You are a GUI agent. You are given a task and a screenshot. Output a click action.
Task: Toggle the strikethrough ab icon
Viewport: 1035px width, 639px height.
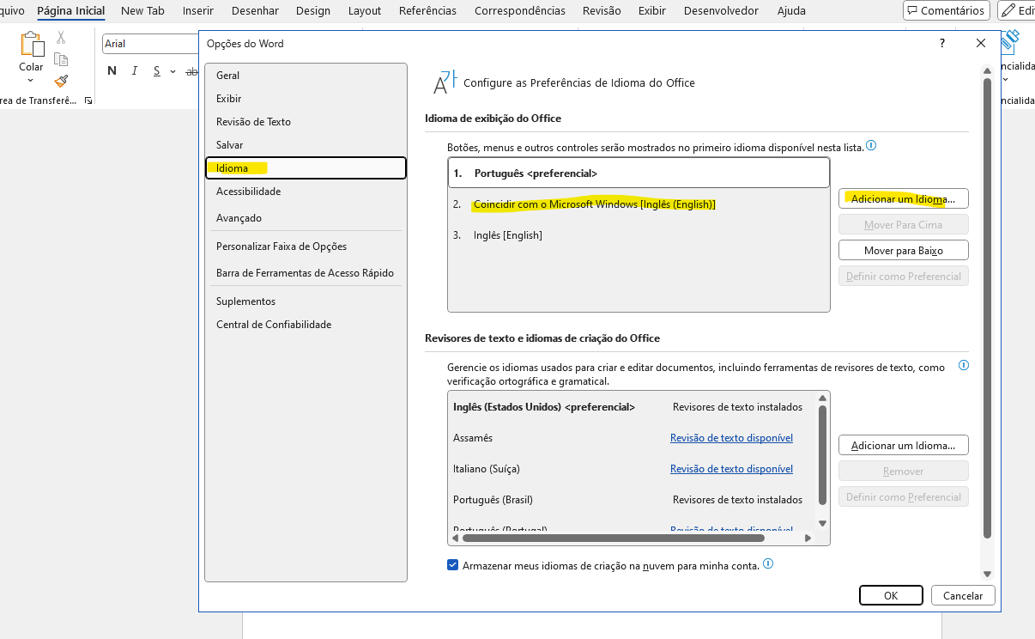coord(191,71)
